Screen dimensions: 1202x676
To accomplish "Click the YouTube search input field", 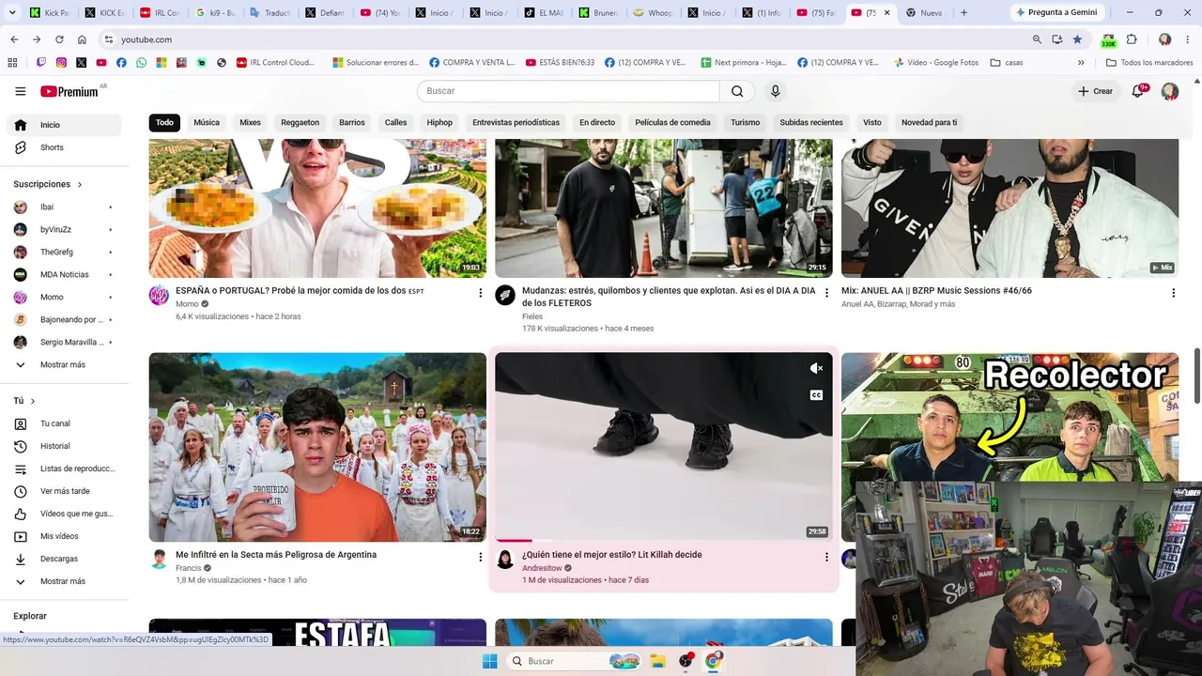I will (568, 91).
